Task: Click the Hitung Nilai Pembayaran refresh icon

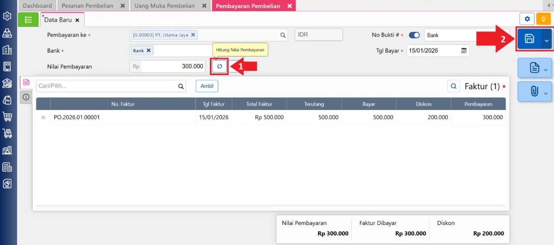Action: (219, 66)
